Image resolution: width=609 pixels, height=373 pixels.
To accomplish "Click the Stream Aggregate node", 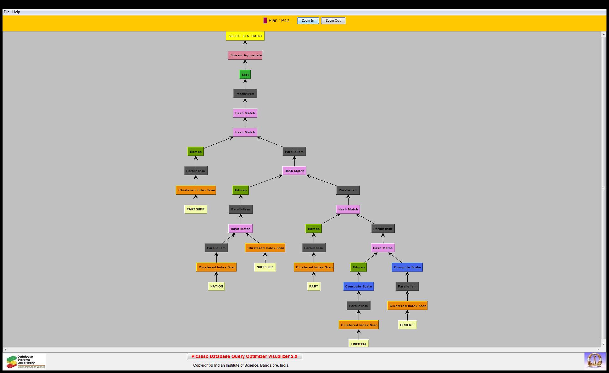I will tap(245, 55).
